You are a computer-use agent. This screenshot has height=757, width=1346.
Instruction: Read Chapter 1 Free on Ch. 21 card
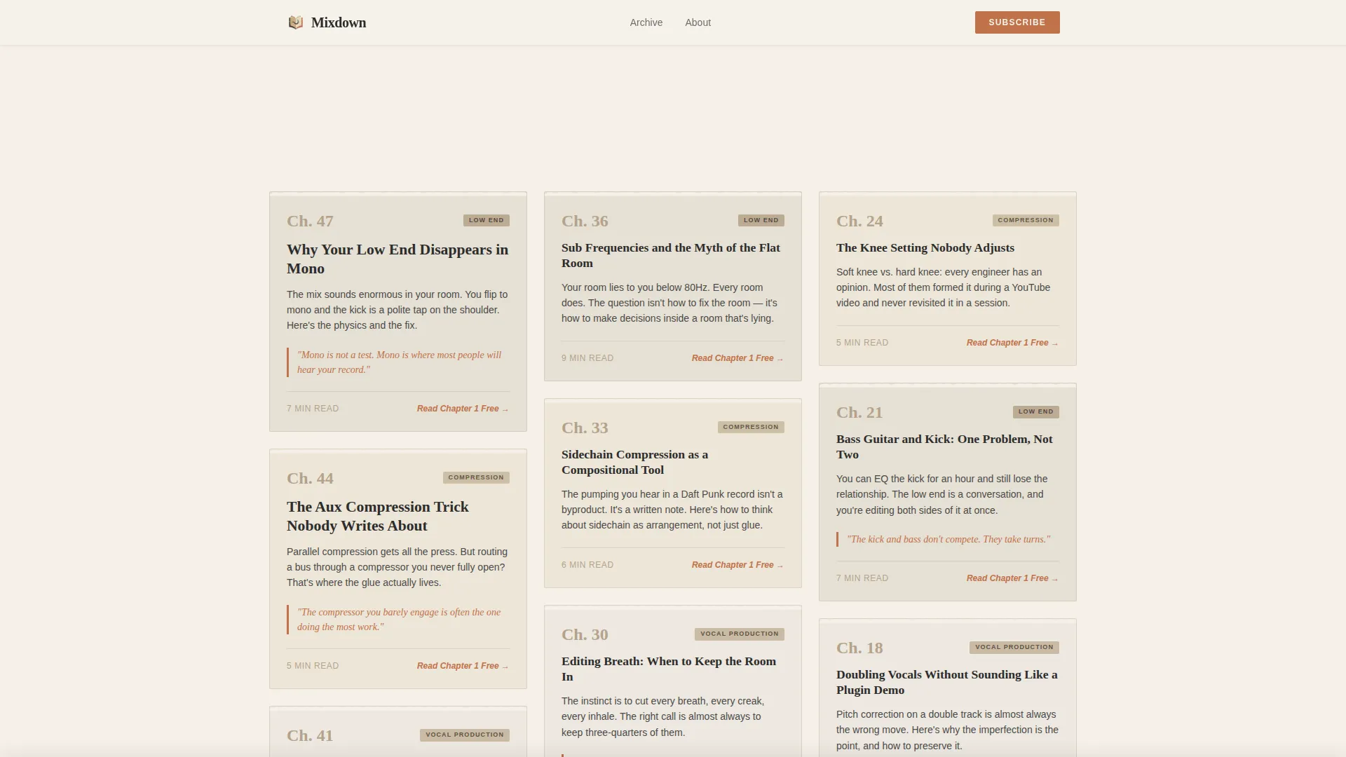coord(1012,578)
